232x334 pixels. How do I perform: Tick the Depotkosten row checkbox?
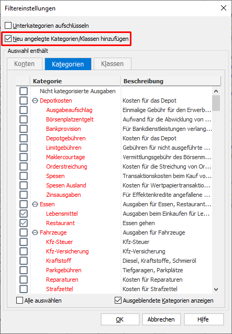tap(24, 101)
